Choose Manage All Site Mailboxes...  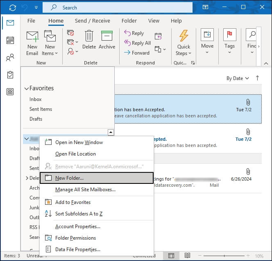pyautogui.click(x=97, y=190)
